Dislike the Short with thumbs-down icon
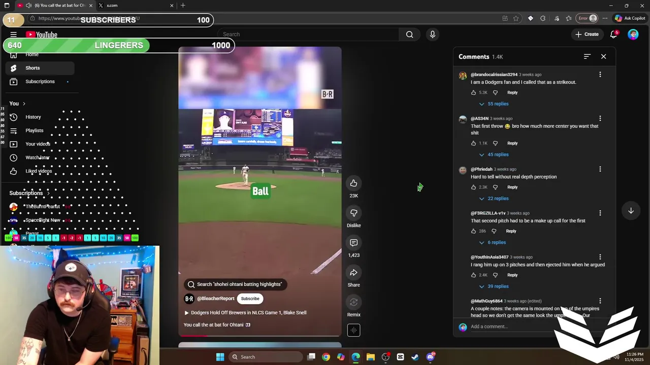 tap(354, 213)
